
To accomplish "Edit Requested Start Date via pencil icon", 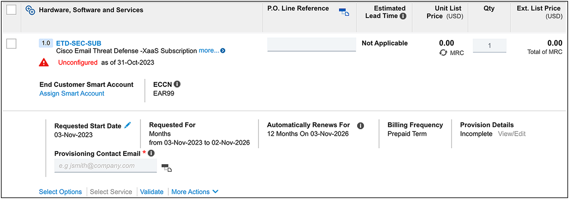I will pos(128,125).
